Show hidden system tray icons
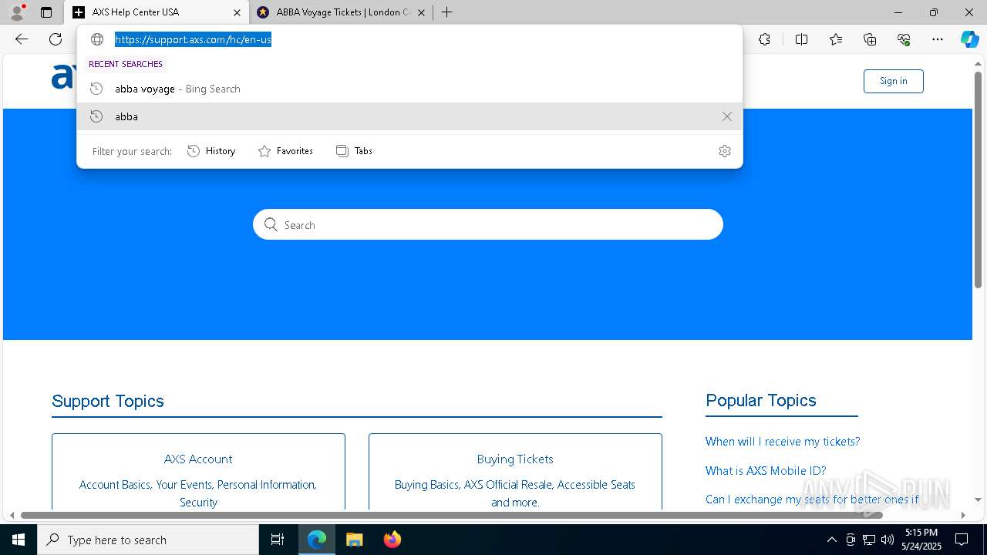The image size is (987, 555). (831, 540)
